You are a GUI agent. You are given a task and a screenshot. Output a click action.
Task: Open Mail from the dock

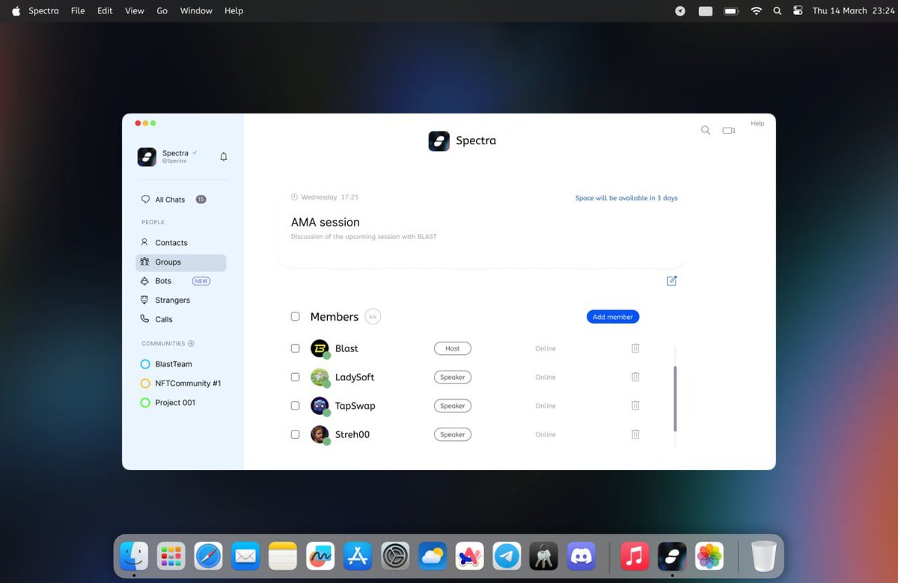pos(245,556)
